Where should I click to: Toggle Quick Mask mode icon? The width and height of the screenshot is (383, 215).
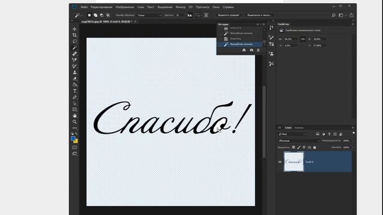[74, 148]
